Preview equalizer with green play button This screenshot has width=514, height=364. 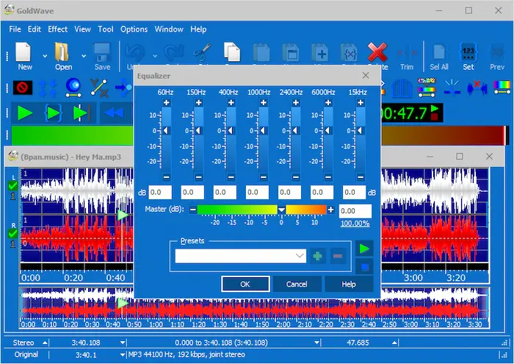(x=364, y=249)
